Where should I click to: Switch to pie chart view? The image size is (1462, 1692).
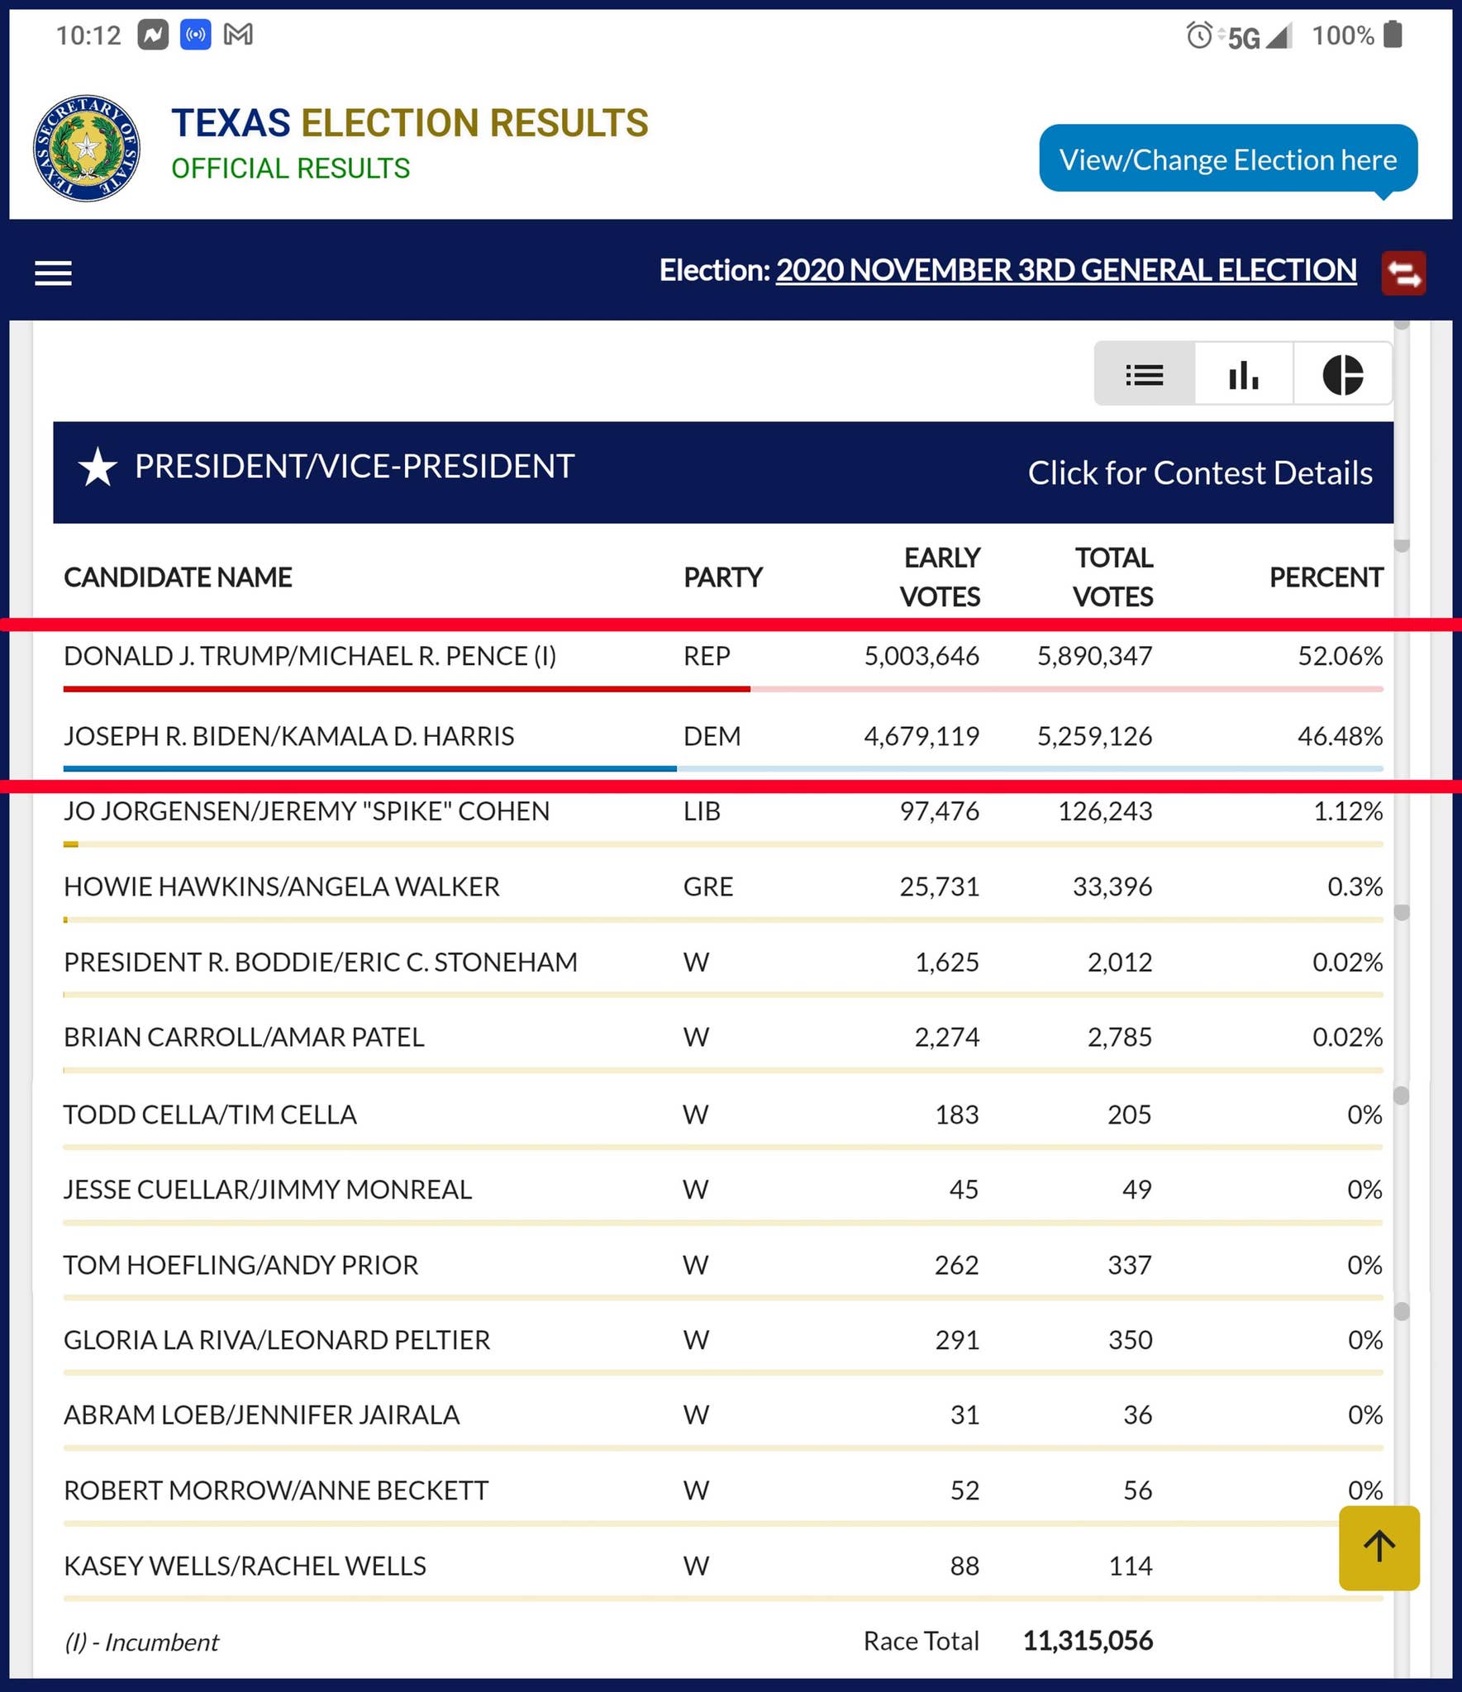(1343, 374)
